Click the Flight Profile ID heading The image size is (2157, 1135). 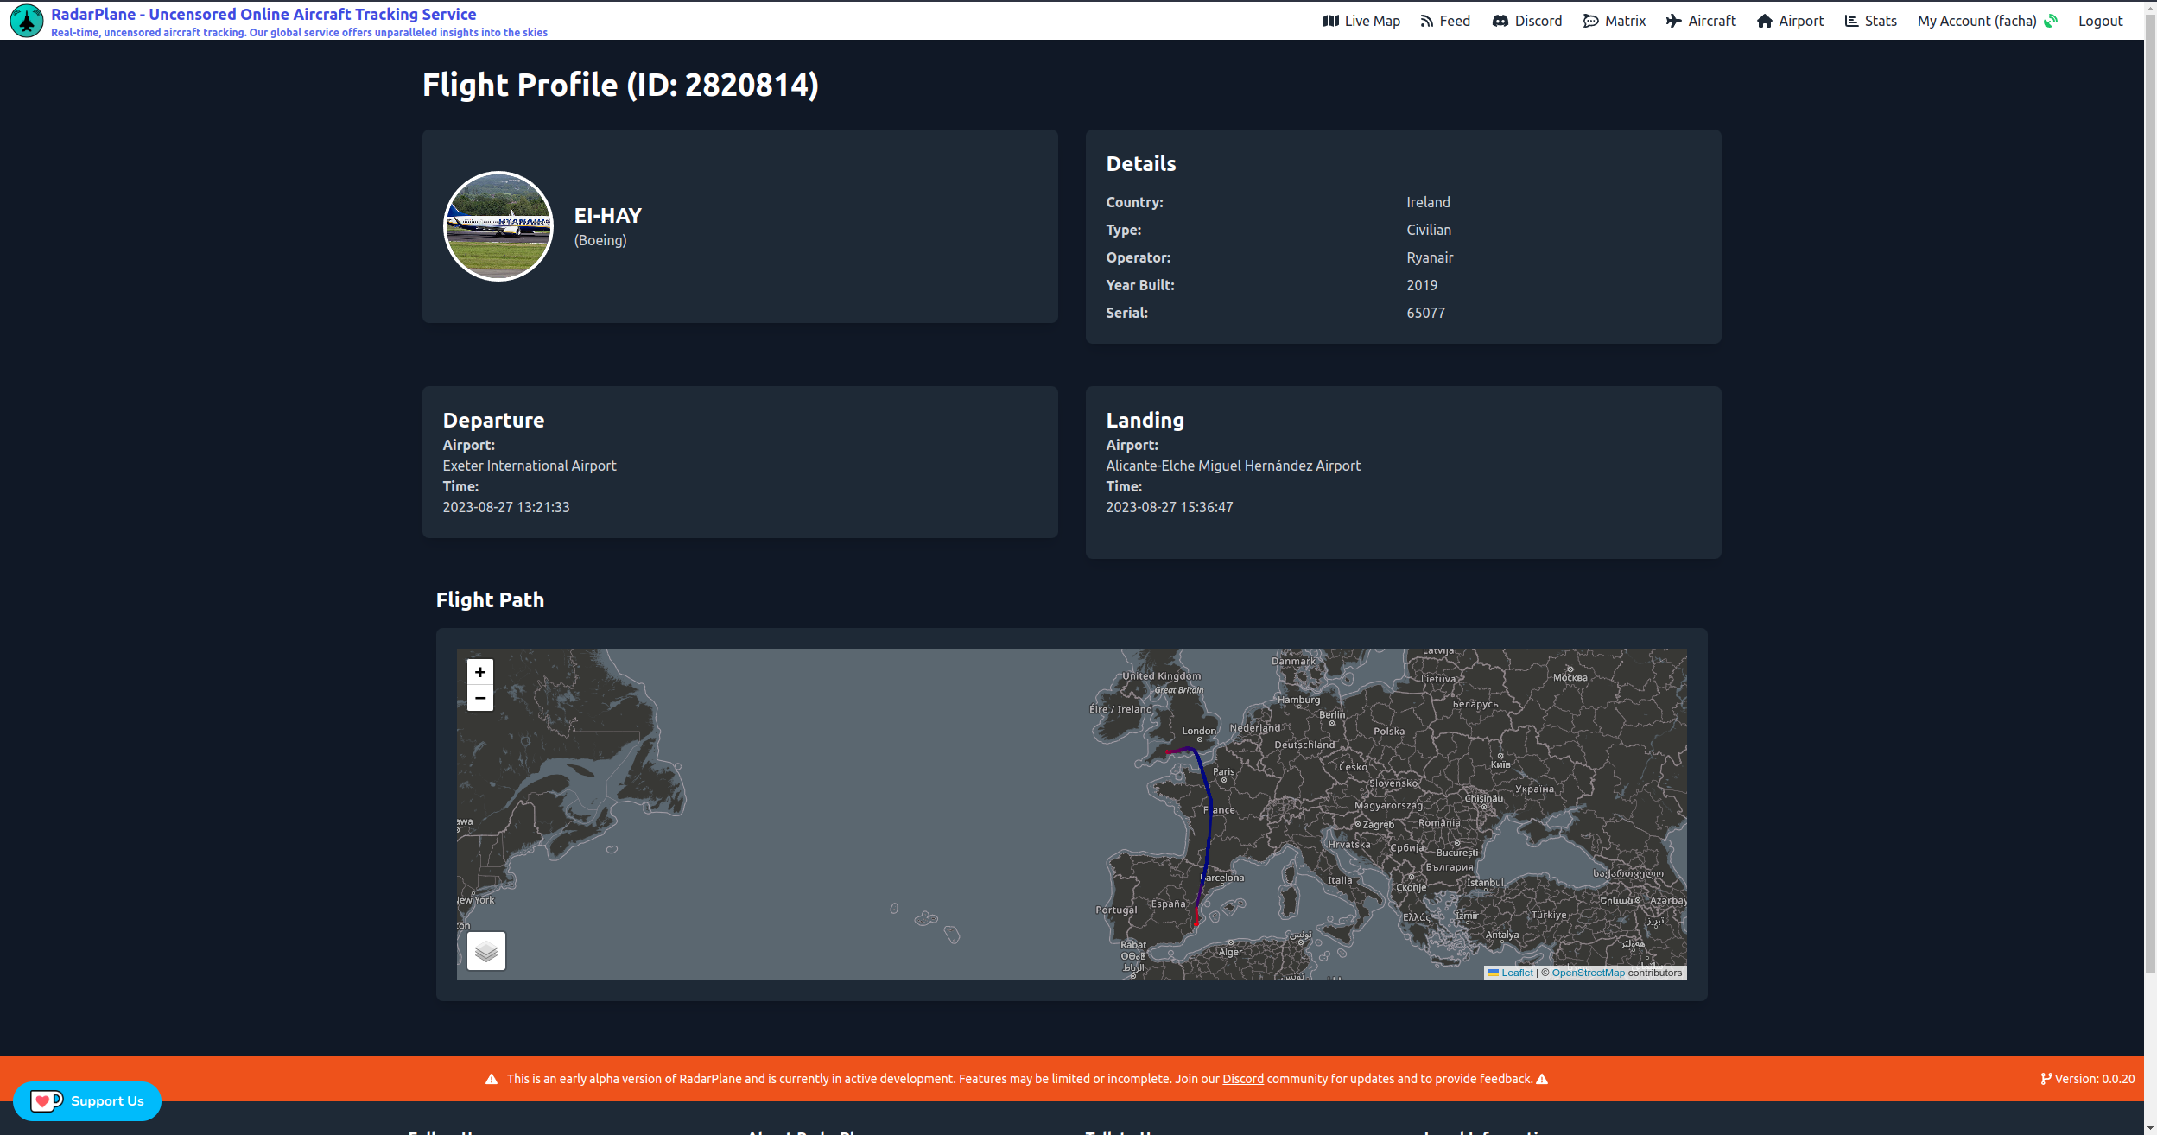pos(620,85)
